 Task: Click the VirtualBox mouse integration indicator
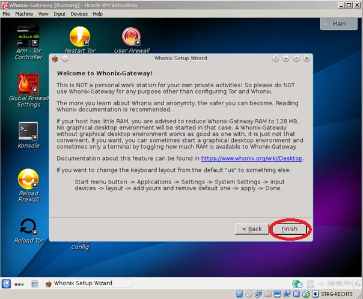(306, 294)
